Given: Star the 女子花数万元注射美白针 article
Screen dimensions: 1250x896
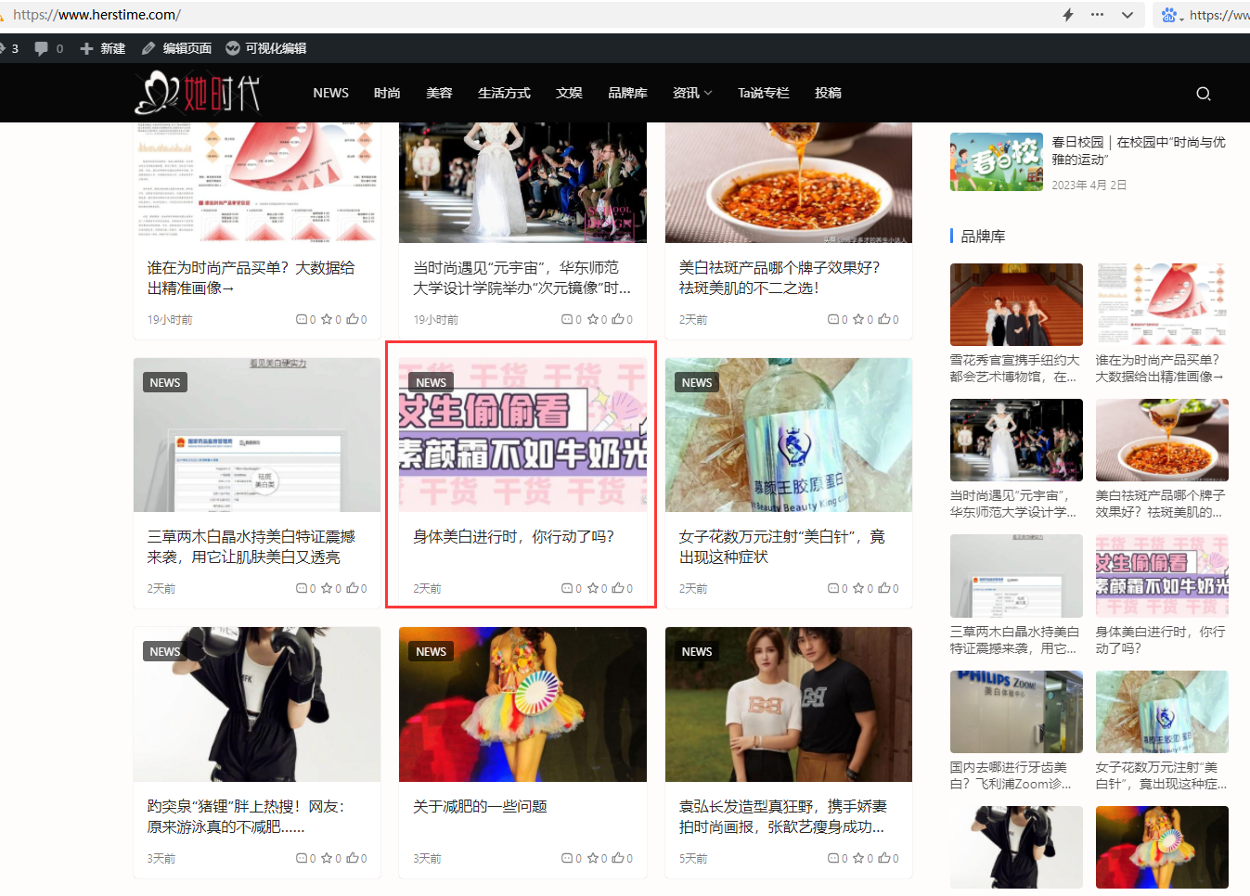Looking at the screenshot, I should (x=858, y=588).
